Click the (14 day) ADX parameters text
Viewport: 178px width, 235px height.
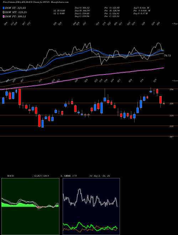99,176
